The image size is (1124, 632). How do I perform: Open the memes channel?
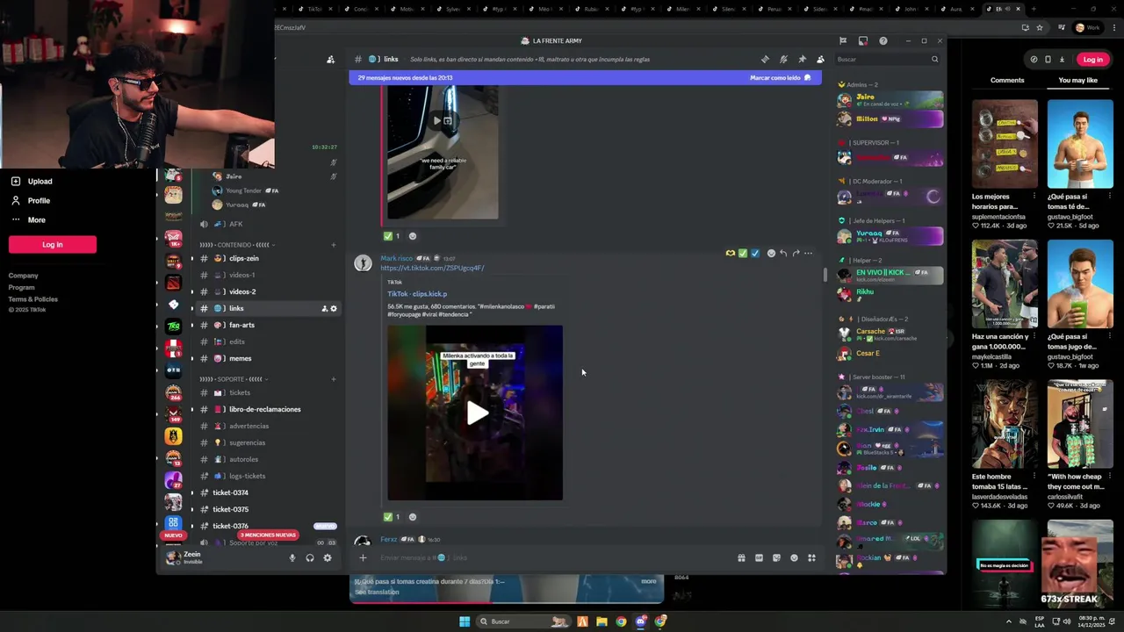[x=267, y=358]
